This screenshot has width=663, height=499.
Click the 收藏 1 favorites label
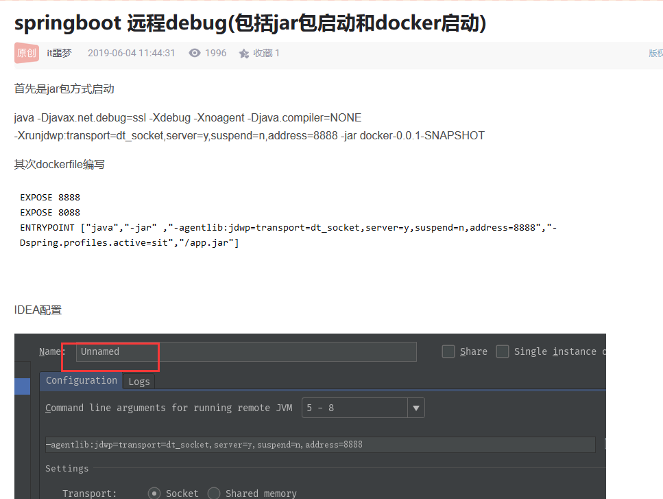click(x=266, y=53)
